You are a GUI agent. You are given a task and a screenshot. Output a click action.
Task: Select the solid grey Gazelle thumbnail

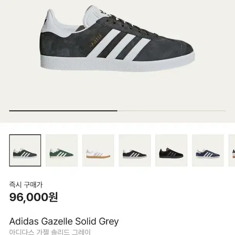click(25, 150)
